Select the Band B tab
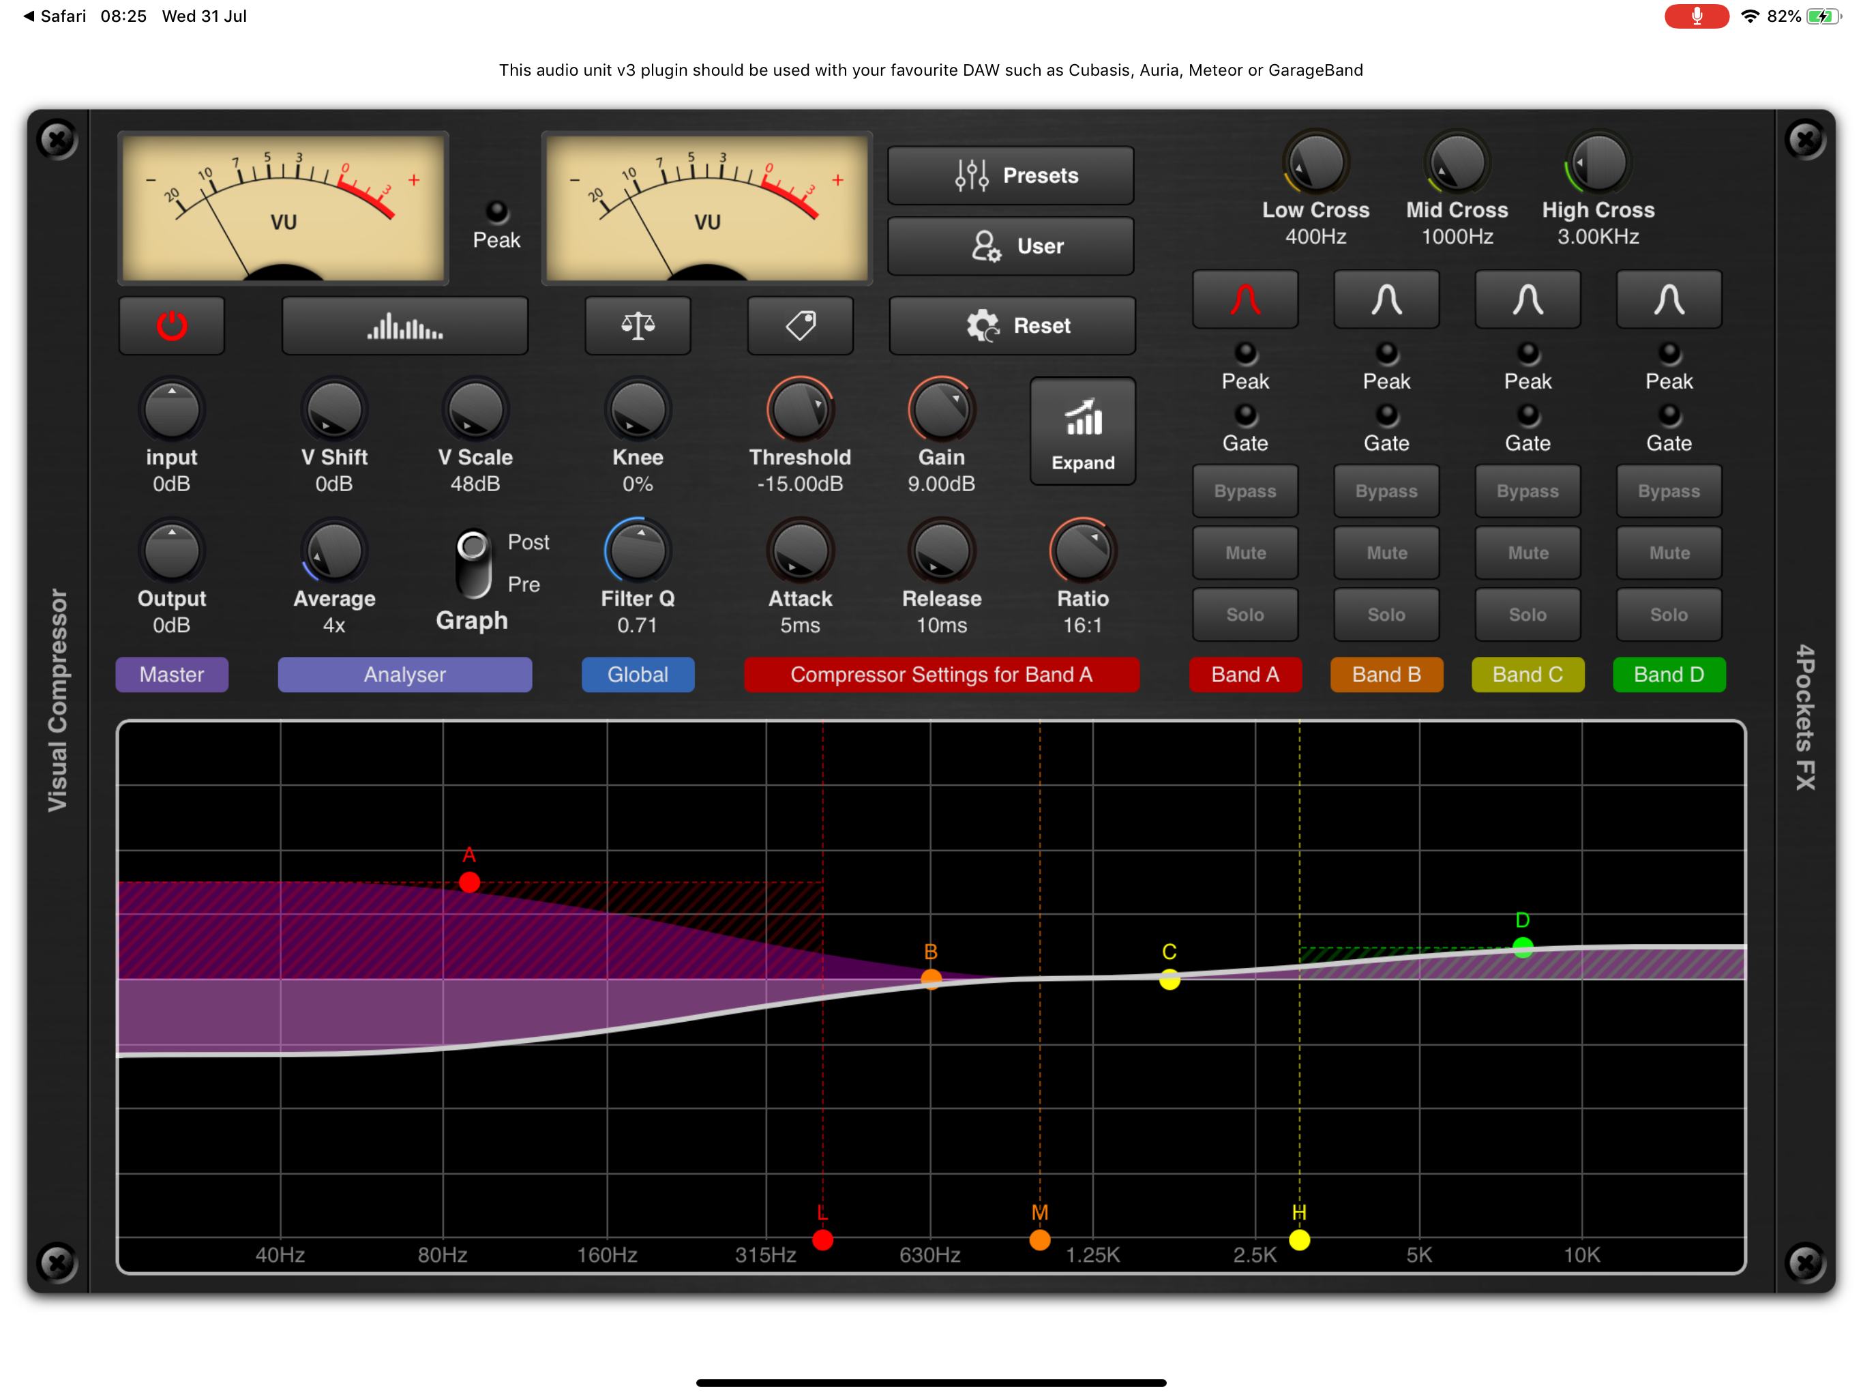Viewport: 1863px width, 1397px height. [1386, 675]
